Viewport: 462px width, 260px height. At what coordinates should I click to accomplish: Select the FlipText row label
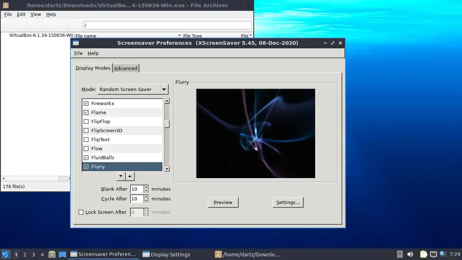pyautogui.click(x=100, y=139)
